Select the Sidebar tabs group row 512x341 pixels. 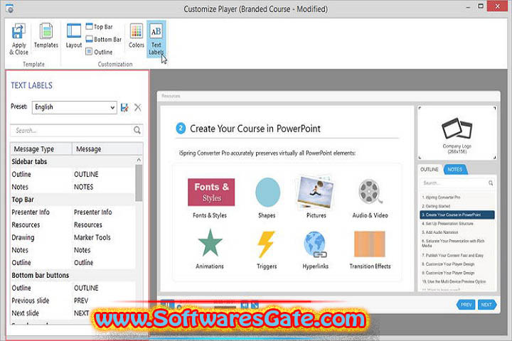tap(73, 161)
